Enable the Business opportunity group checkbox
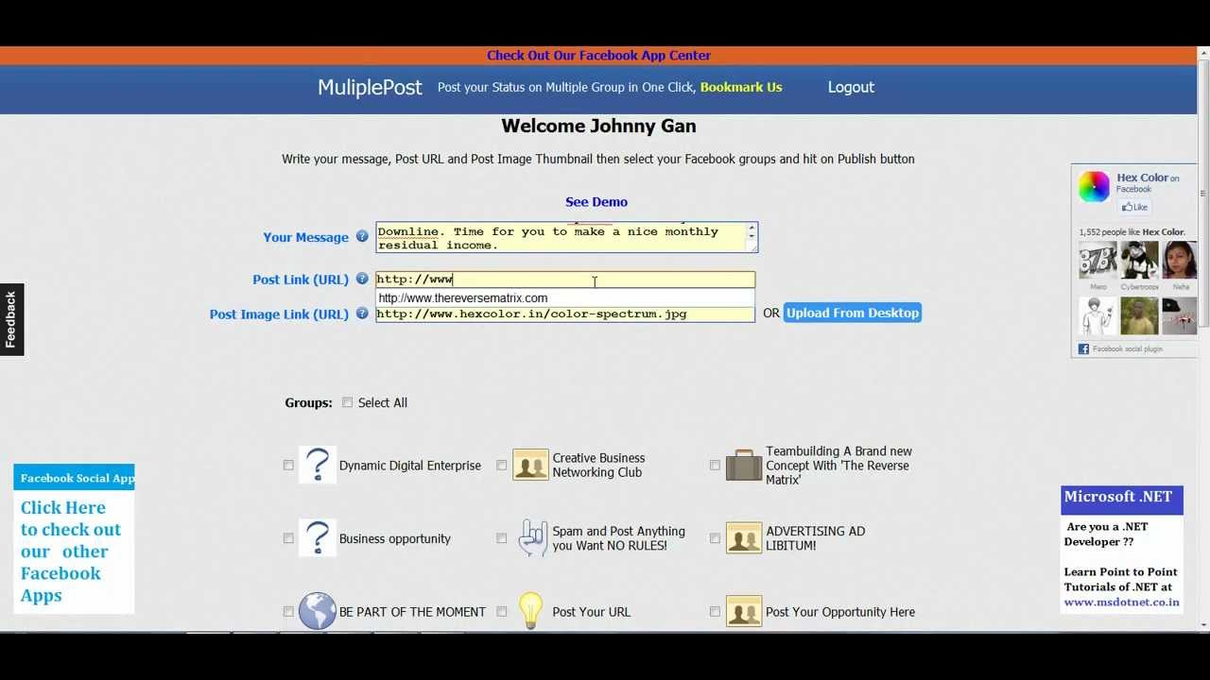 click(288, 538)
